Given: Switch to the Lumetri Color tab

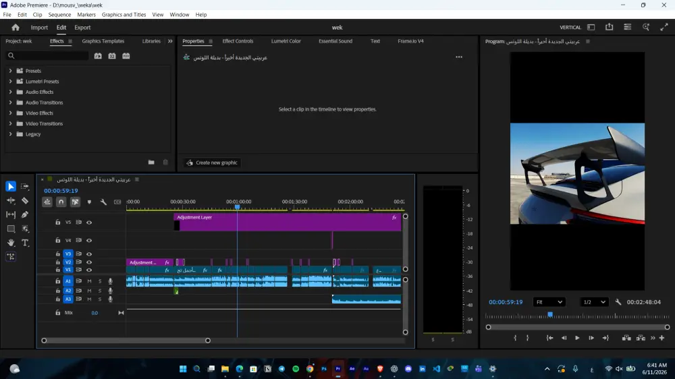Looking at the screenshot, I should (x=286, y=41).
